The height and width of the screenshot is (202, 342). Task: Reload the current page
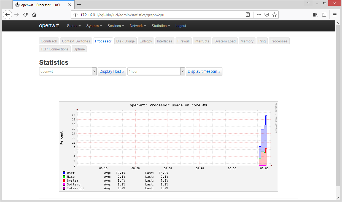pos(25,15)
